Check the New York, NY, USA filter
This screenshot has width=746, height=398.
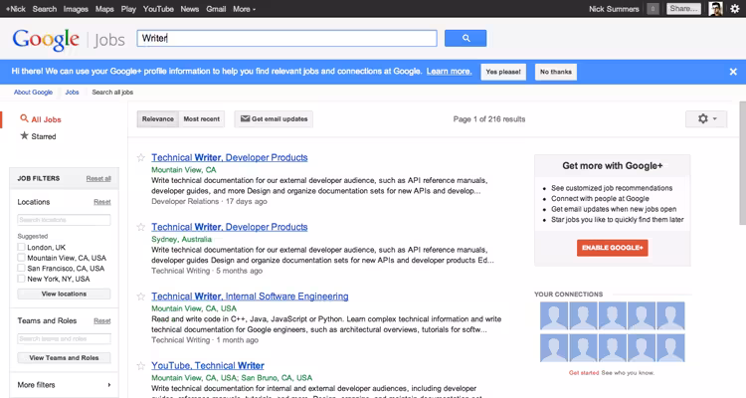pyautogui.click(x=21, y=279)
